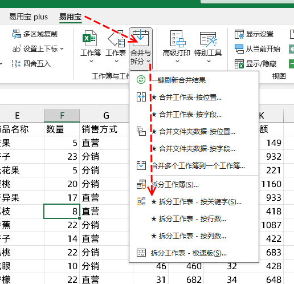Choose 合并文件夹数据-按字段... menu item
The height and width of the screenshot is (284, 294).
(x=194, y=149)
